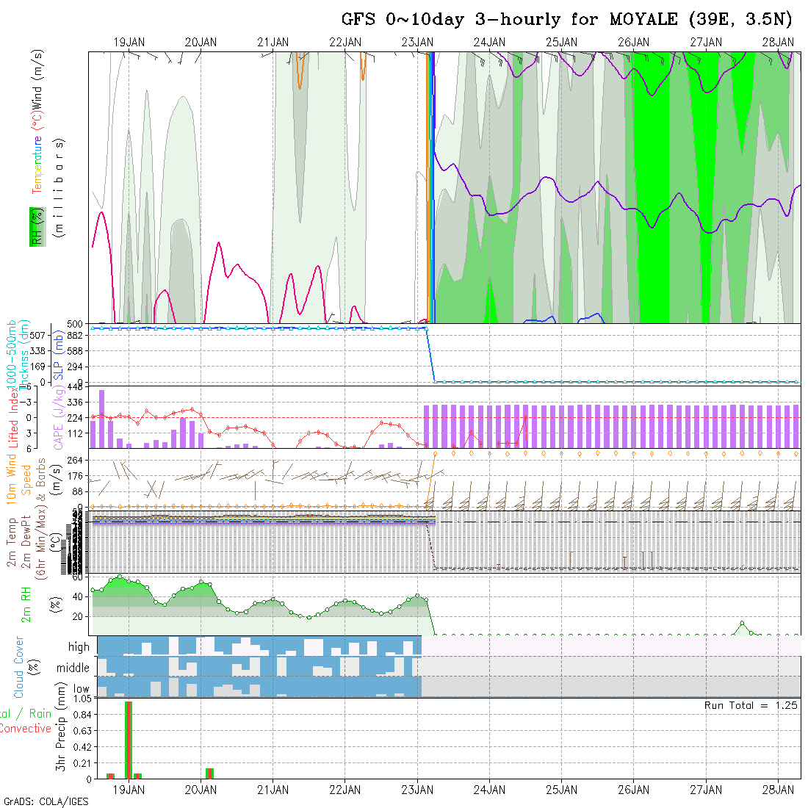The height and width of the screenshot is (808, 808).
Task: Click the Run Total = 1.25 text
Action: (x=751, y=705)
